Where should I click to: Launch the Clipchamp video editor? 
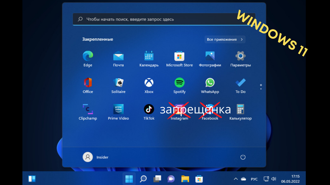[x=88, y=112]
